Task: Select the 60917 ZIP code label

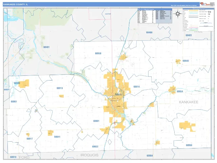Action: [29, 139]
